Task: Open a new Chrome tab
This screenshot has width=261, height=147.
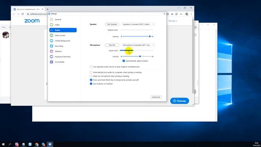Action: 48,9
